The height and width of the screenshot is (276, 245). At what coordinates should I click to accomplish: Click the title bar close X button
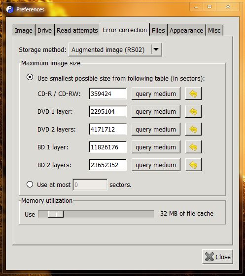point(228,7)
